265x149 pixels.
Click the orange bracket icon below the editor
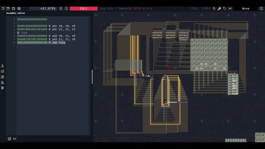coord(15,139)
